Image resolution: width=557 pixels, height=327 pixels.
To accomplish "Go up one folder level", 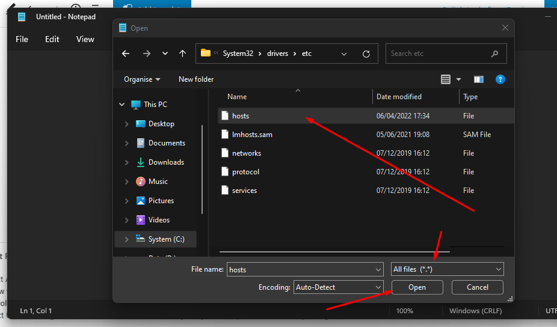I will point(183,53).
